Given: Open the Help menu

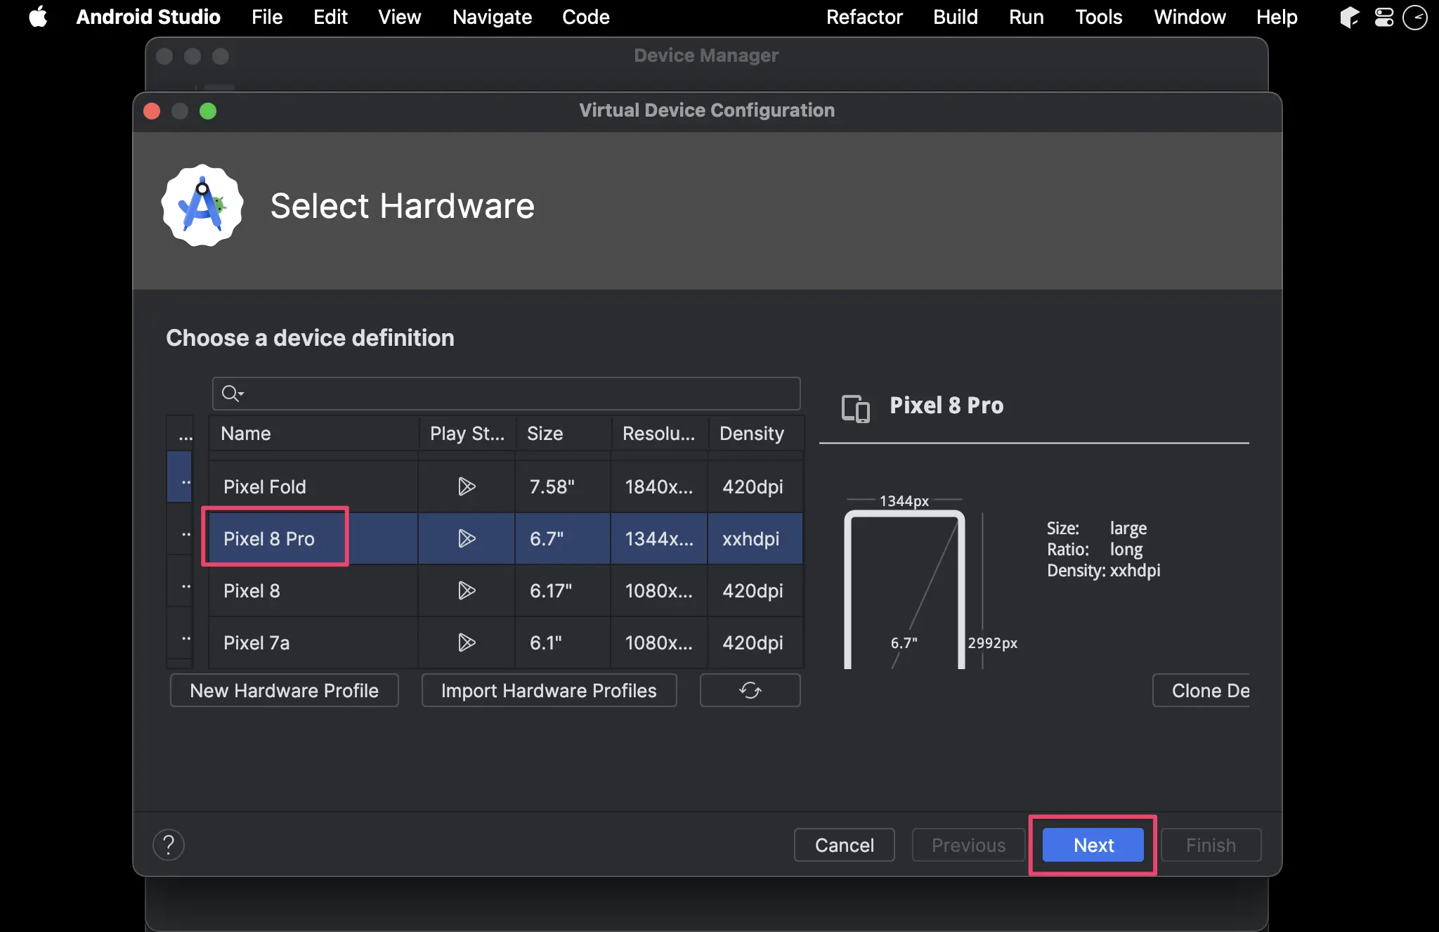Looking at the screenshot, I should pyautogui.click(x=1277, y=17).
